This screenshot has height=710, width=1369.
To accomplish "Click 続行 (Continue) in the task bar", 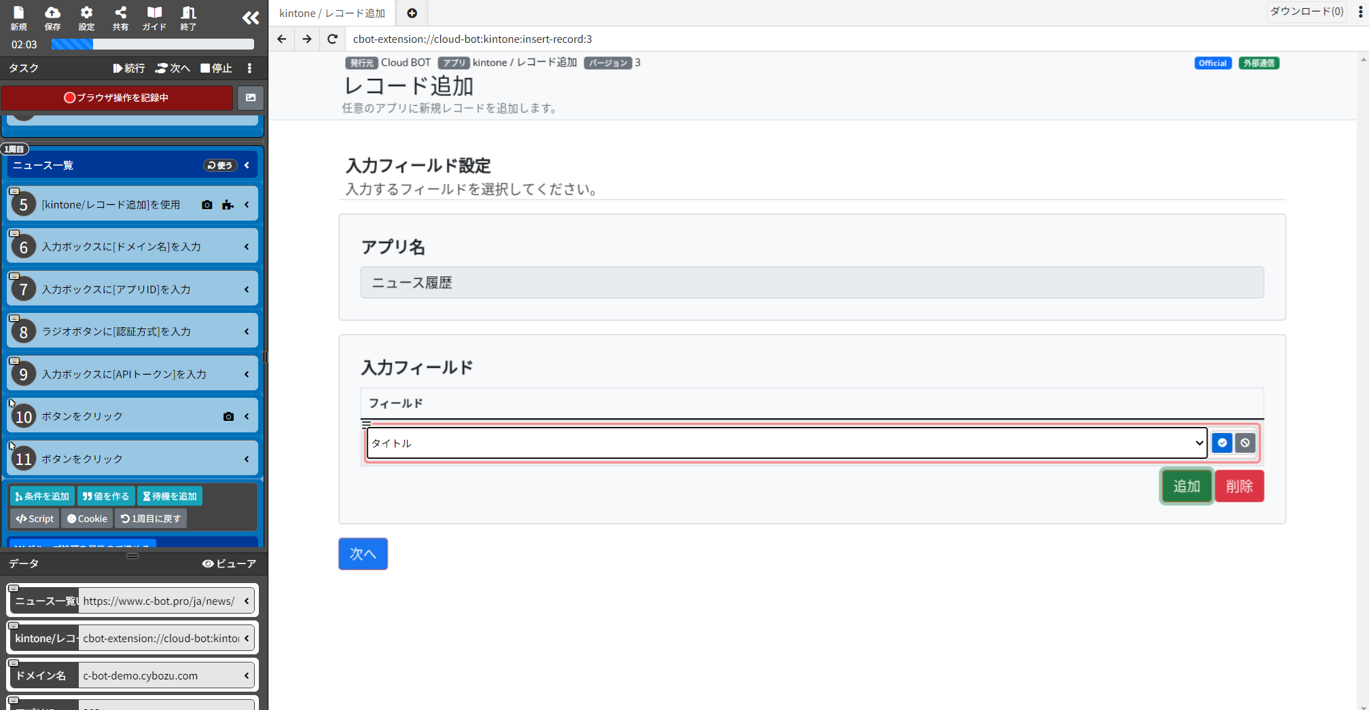I will pyautogui.click(x=129, y=68).
